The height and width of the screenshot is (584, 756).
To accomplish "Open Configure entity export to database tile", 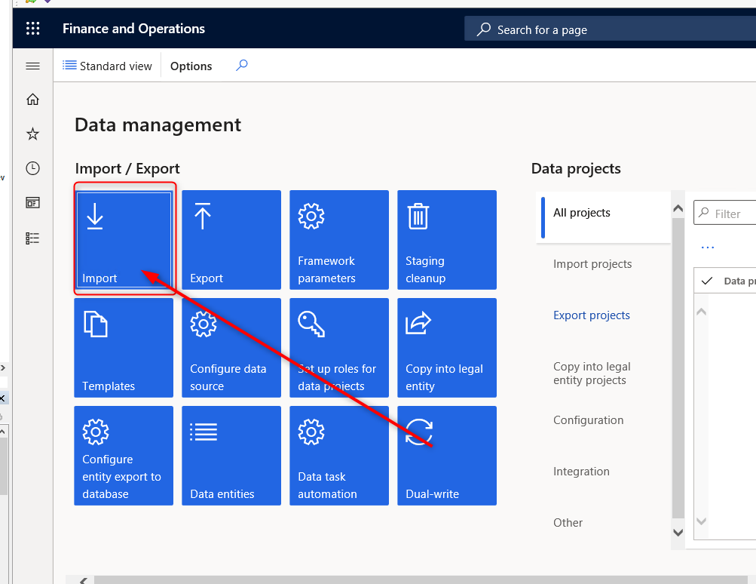I will click(124, 456).
